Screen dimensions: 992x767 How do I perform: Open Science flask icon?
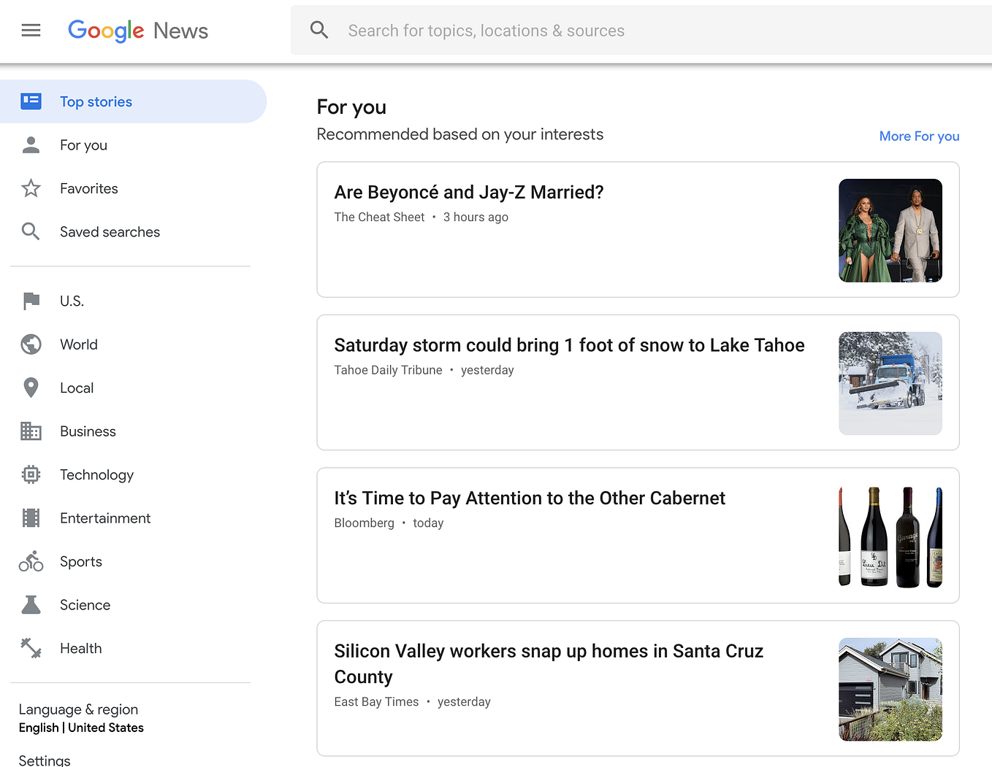point(31,604)
